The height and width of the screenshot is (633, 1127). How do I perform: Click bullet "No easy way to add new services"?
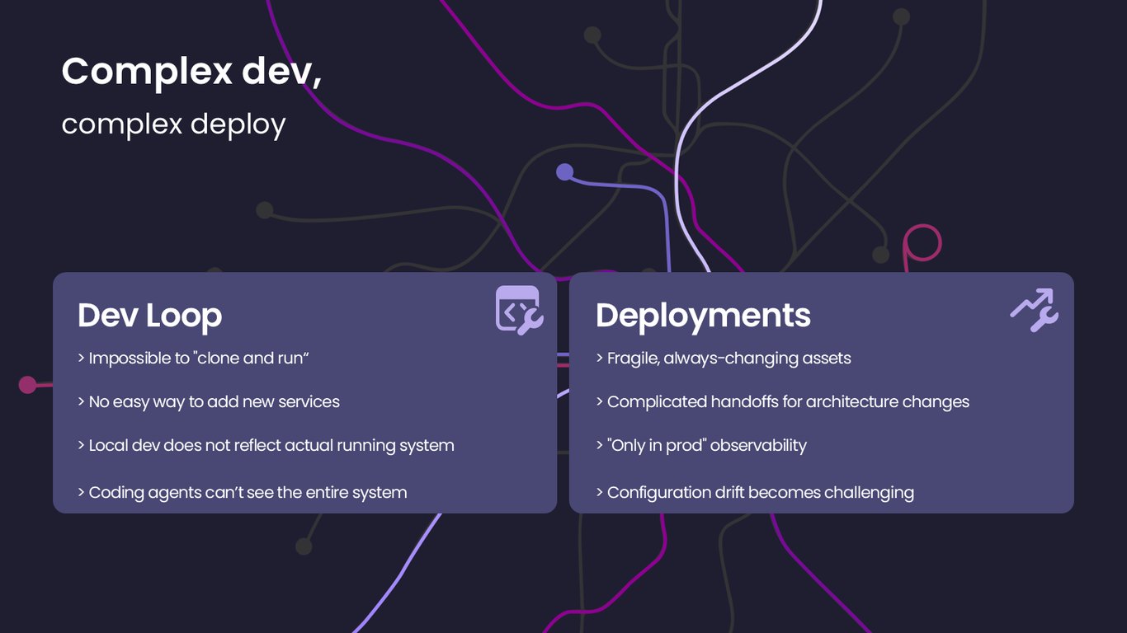[209, 402]
